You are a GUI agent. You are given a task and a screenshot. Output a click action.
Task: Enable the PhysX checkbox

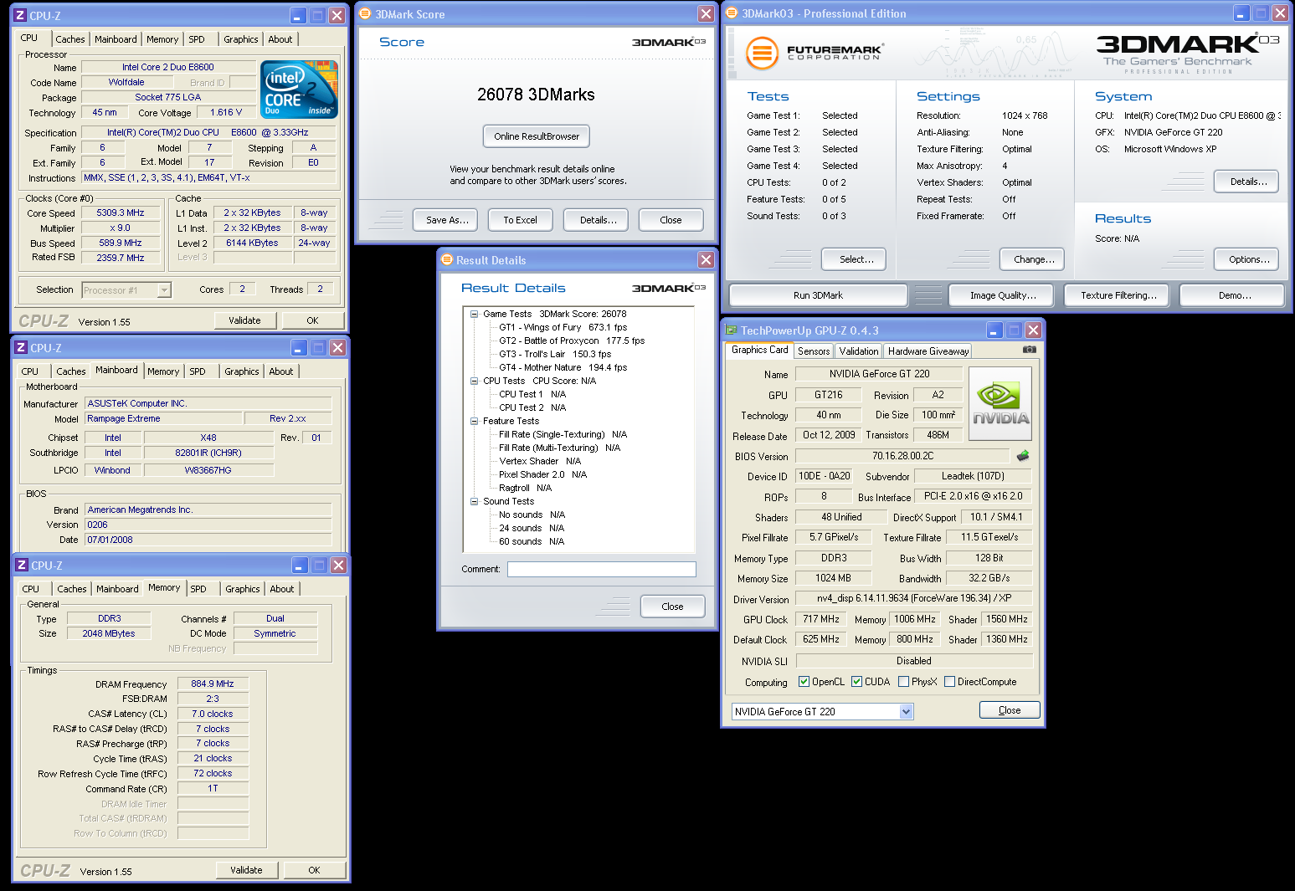(x=903, y=682)
